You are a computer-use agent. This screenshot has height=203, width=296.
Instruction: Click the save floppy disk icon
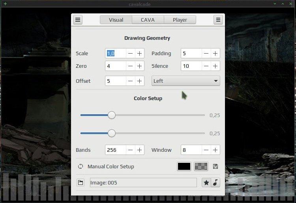pyautogui.click(x=215, y=166)
